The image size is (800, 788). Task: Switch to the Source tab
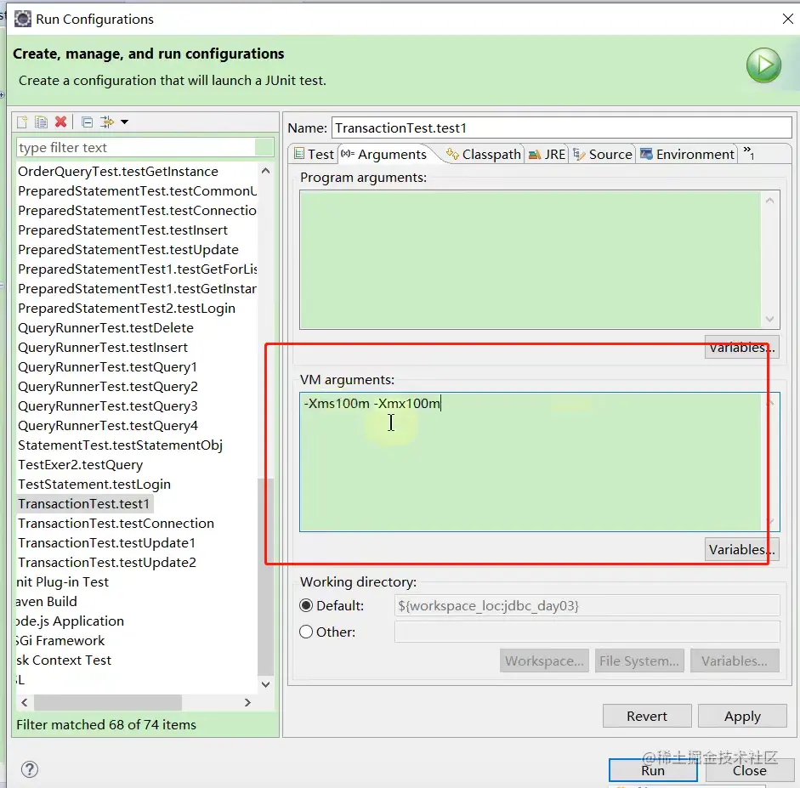[603, 154]
